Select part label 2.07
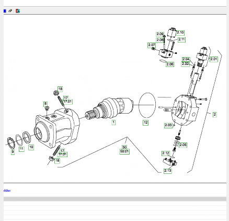229x221 pixels. tap(152, 45)
